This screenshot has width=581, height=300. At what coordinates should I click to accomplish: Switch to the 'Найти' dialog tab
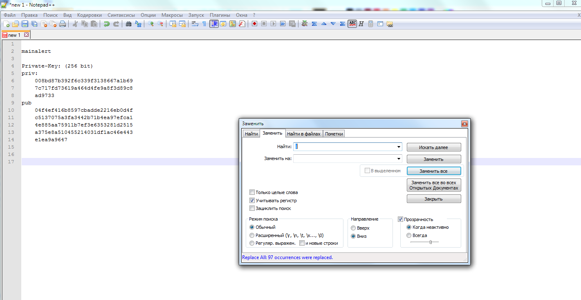pos(251,134)
